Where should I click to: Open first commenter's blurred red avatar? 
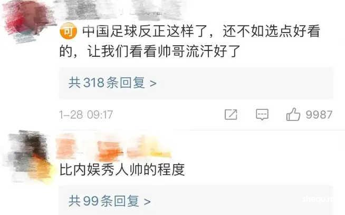[x=27, y=21]
